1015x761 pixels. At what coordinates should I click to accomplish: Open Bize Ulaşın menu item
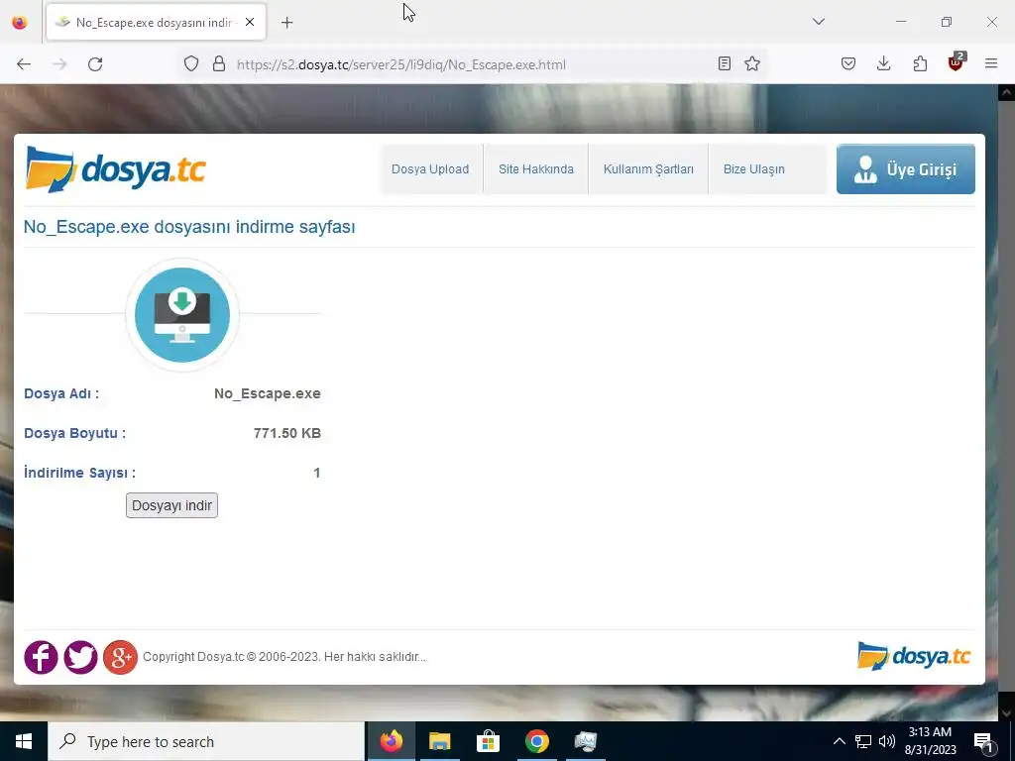click(754, 168)
